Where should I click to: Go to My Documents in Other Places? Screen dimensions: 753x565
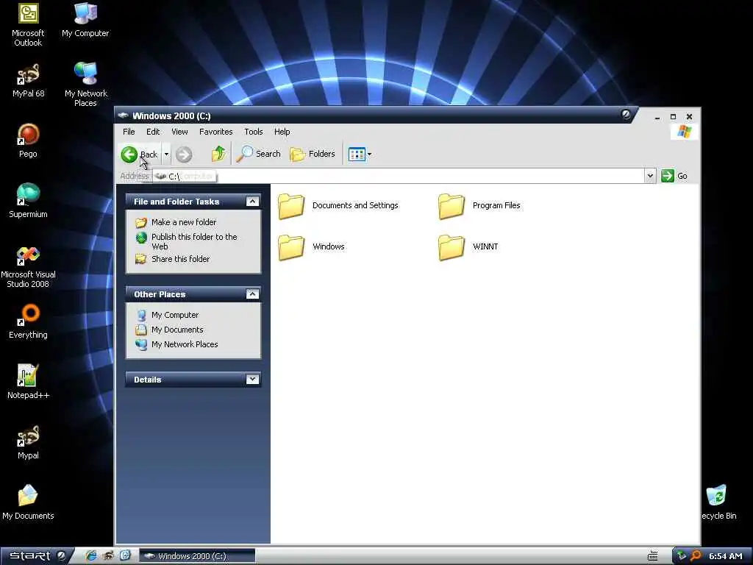177,330
